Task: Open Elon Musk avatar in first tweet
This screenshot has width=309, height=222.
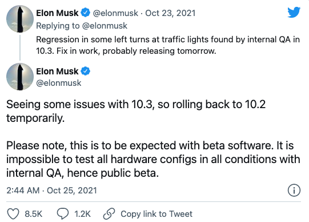Action: coord(20,19)
